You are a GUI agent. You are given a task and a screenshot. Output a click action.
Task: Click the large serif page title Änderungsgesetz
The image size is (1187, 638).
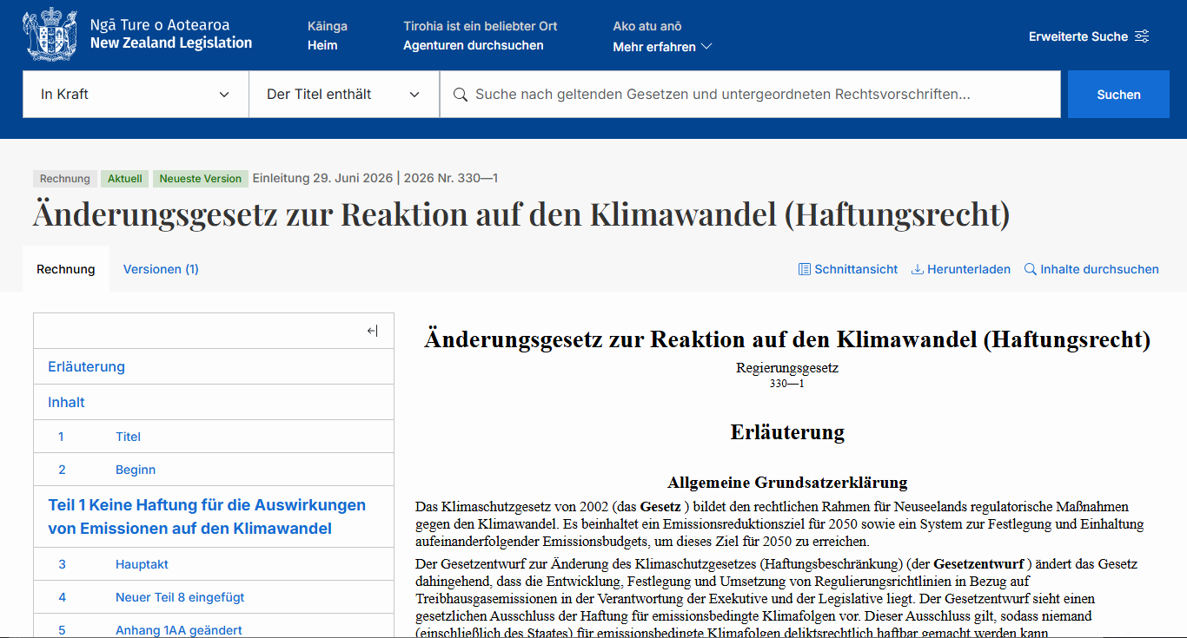(x=521, y=214)
